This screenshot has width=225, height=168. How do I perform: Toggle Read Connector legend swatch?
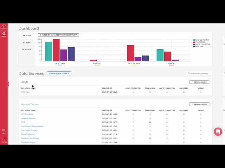coord(194,40)
